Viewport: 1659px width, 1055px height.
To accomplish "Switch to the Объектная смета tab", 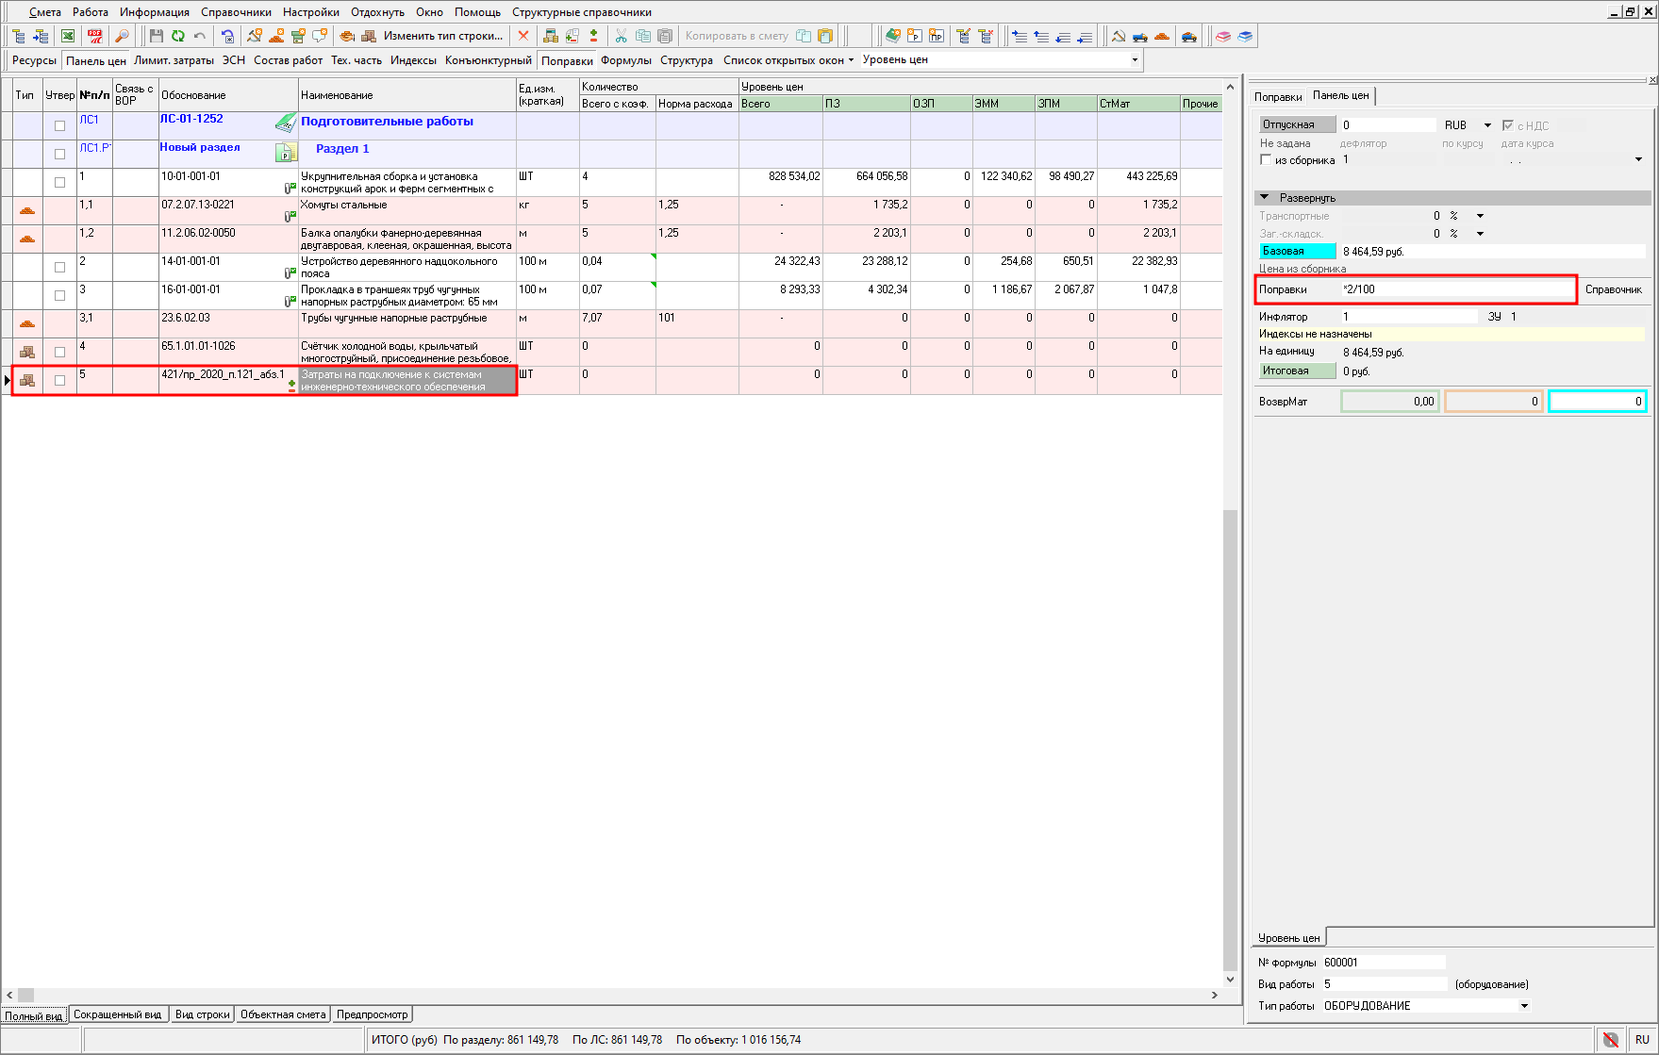I will point(283,1014).
